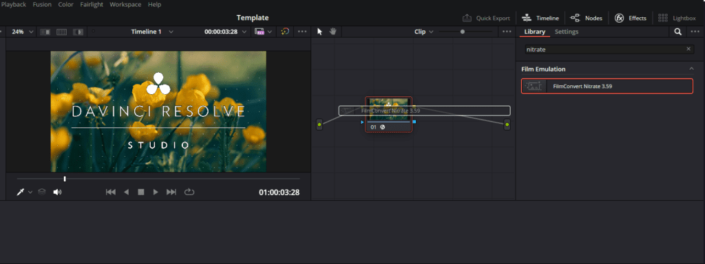This screenshot has height=264, width=705.
Task: Enable the image wipe viewer mode
Action: coord(45,32)
